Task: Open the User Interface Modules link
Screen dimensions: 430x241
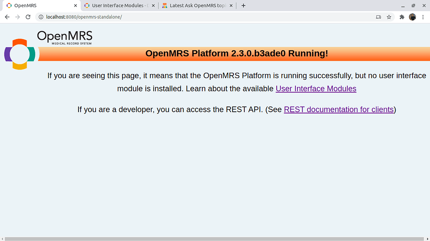Action: (x=316, y=89)
